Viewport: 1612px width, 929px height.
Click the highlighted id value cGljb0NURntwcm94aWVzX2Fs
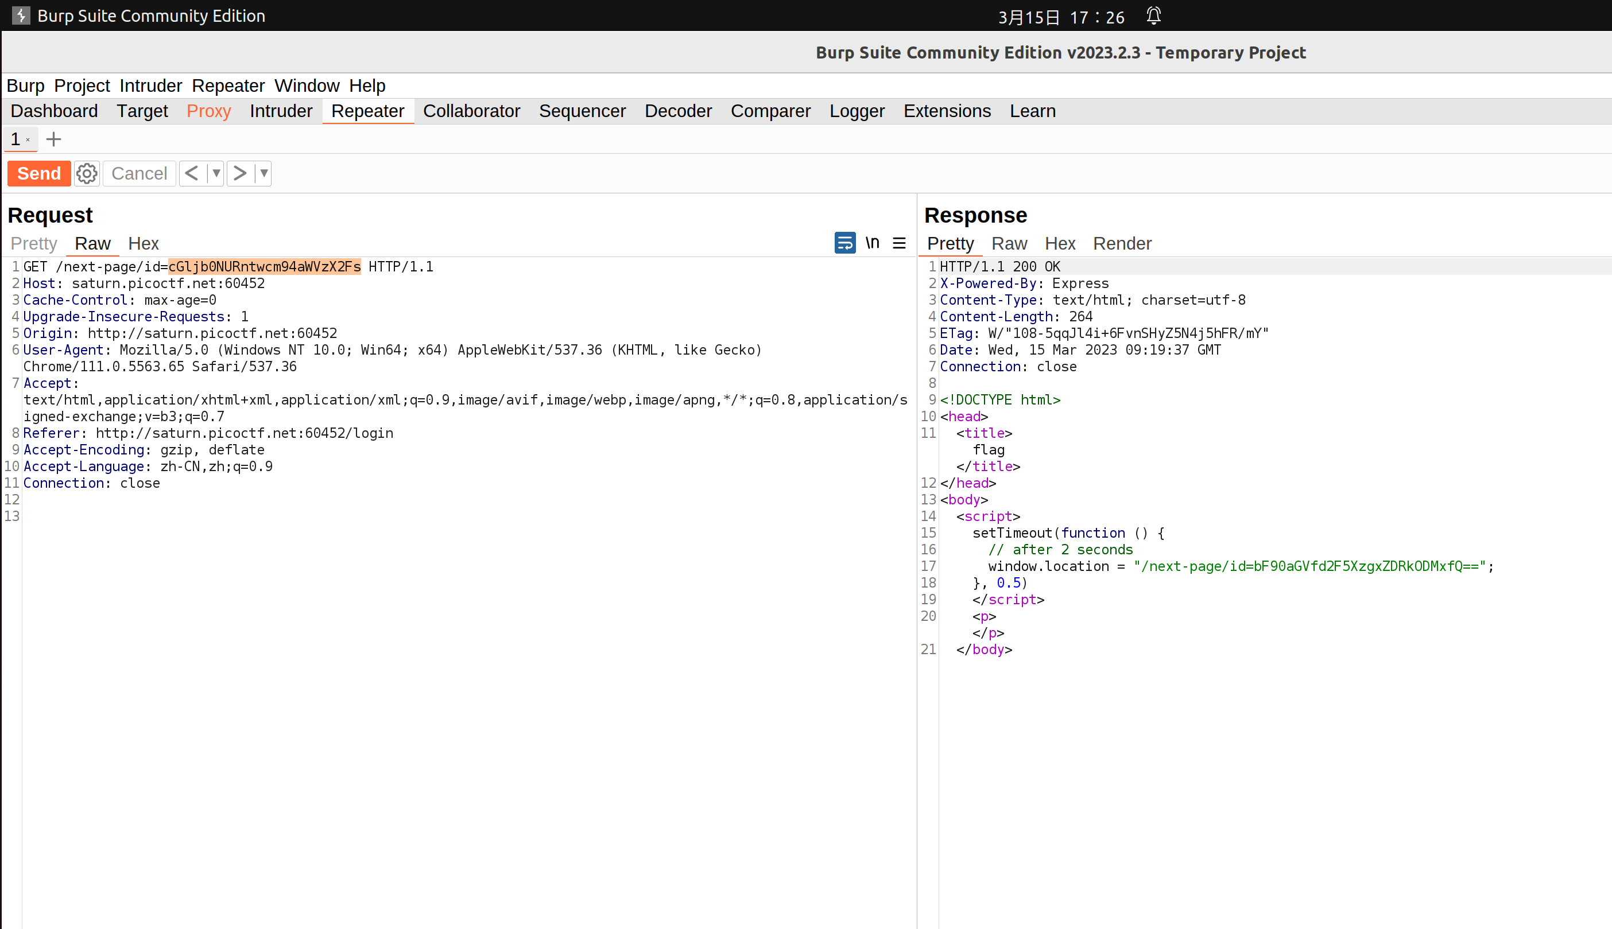pos(265,267)
